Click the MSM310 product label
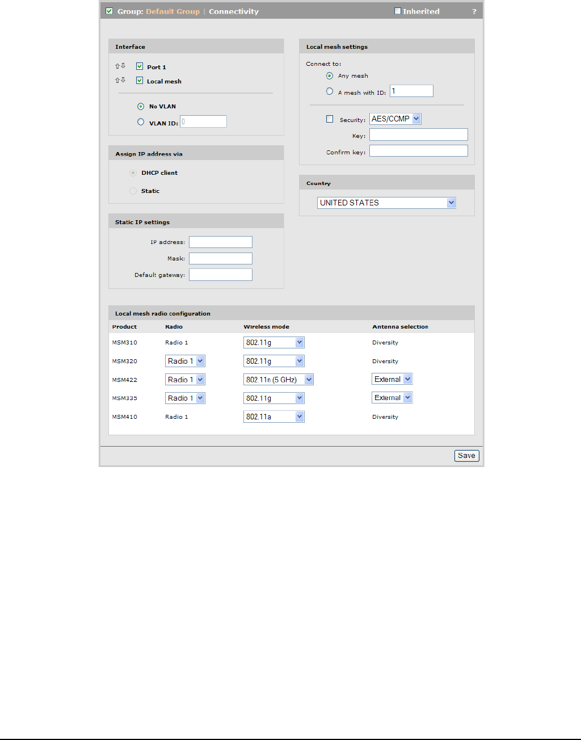581x740 pixels. 125,343
